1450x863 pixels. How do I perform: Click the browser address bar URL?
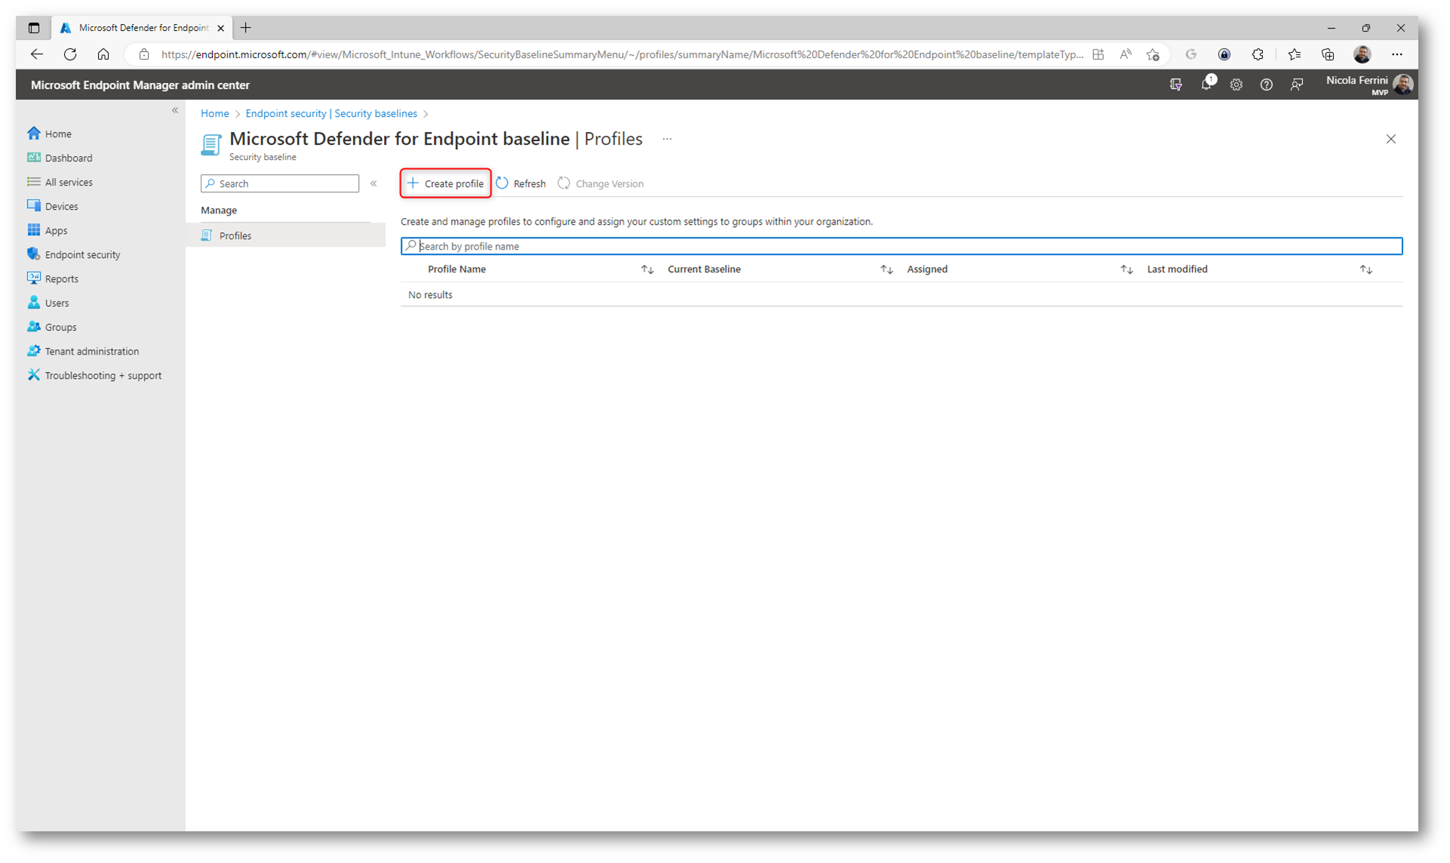[622, 54]
